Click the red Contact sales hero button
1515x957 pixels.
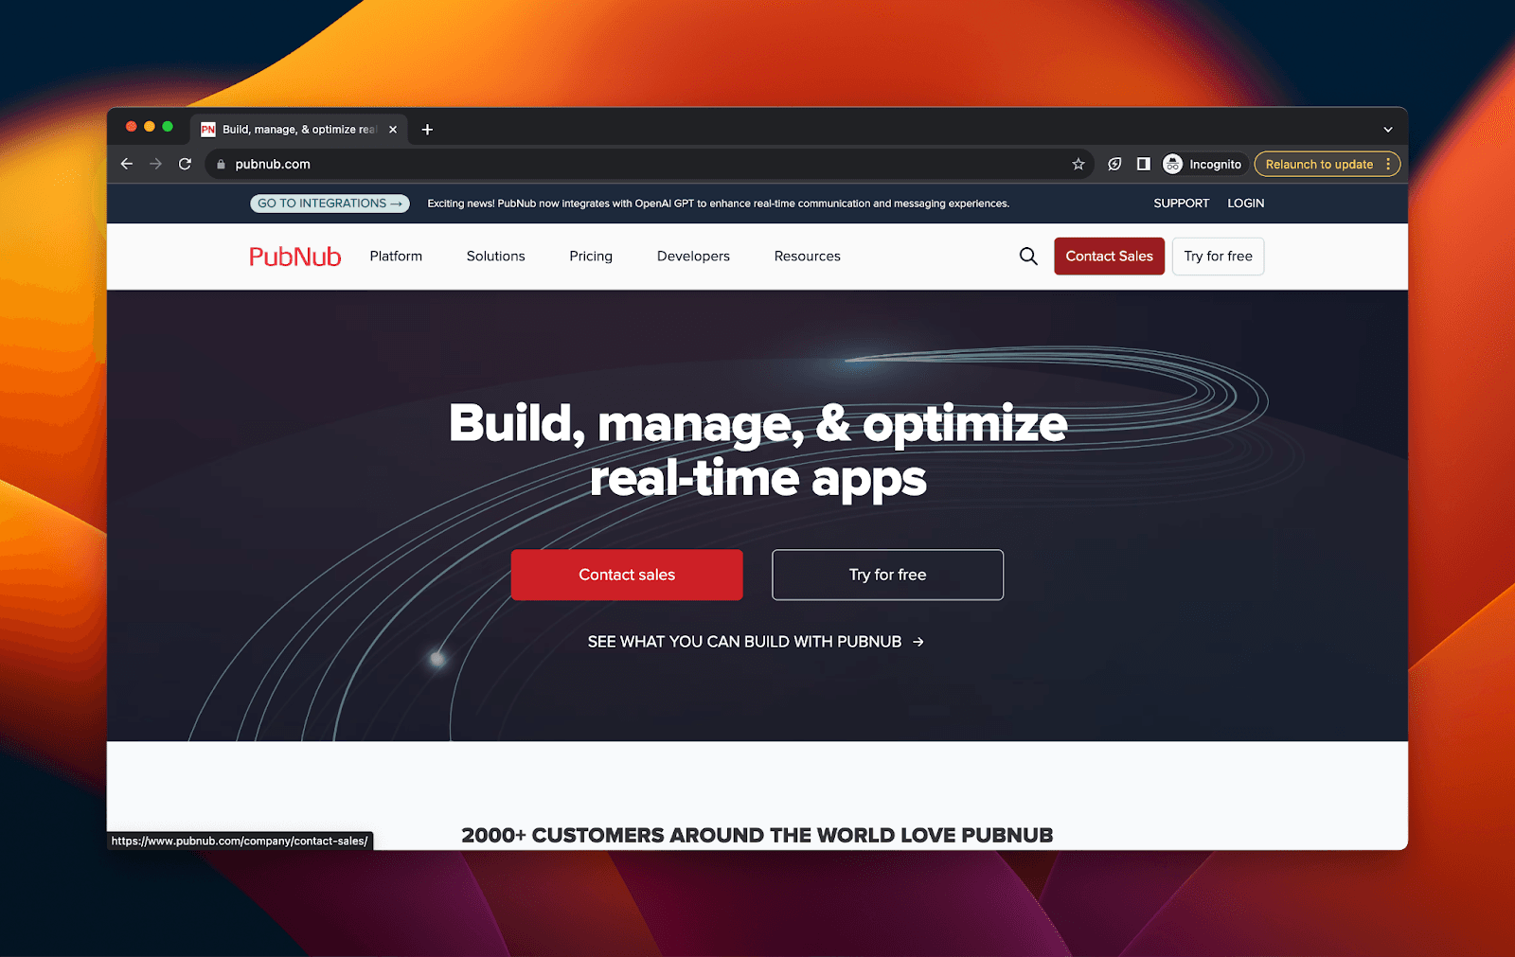627,575
